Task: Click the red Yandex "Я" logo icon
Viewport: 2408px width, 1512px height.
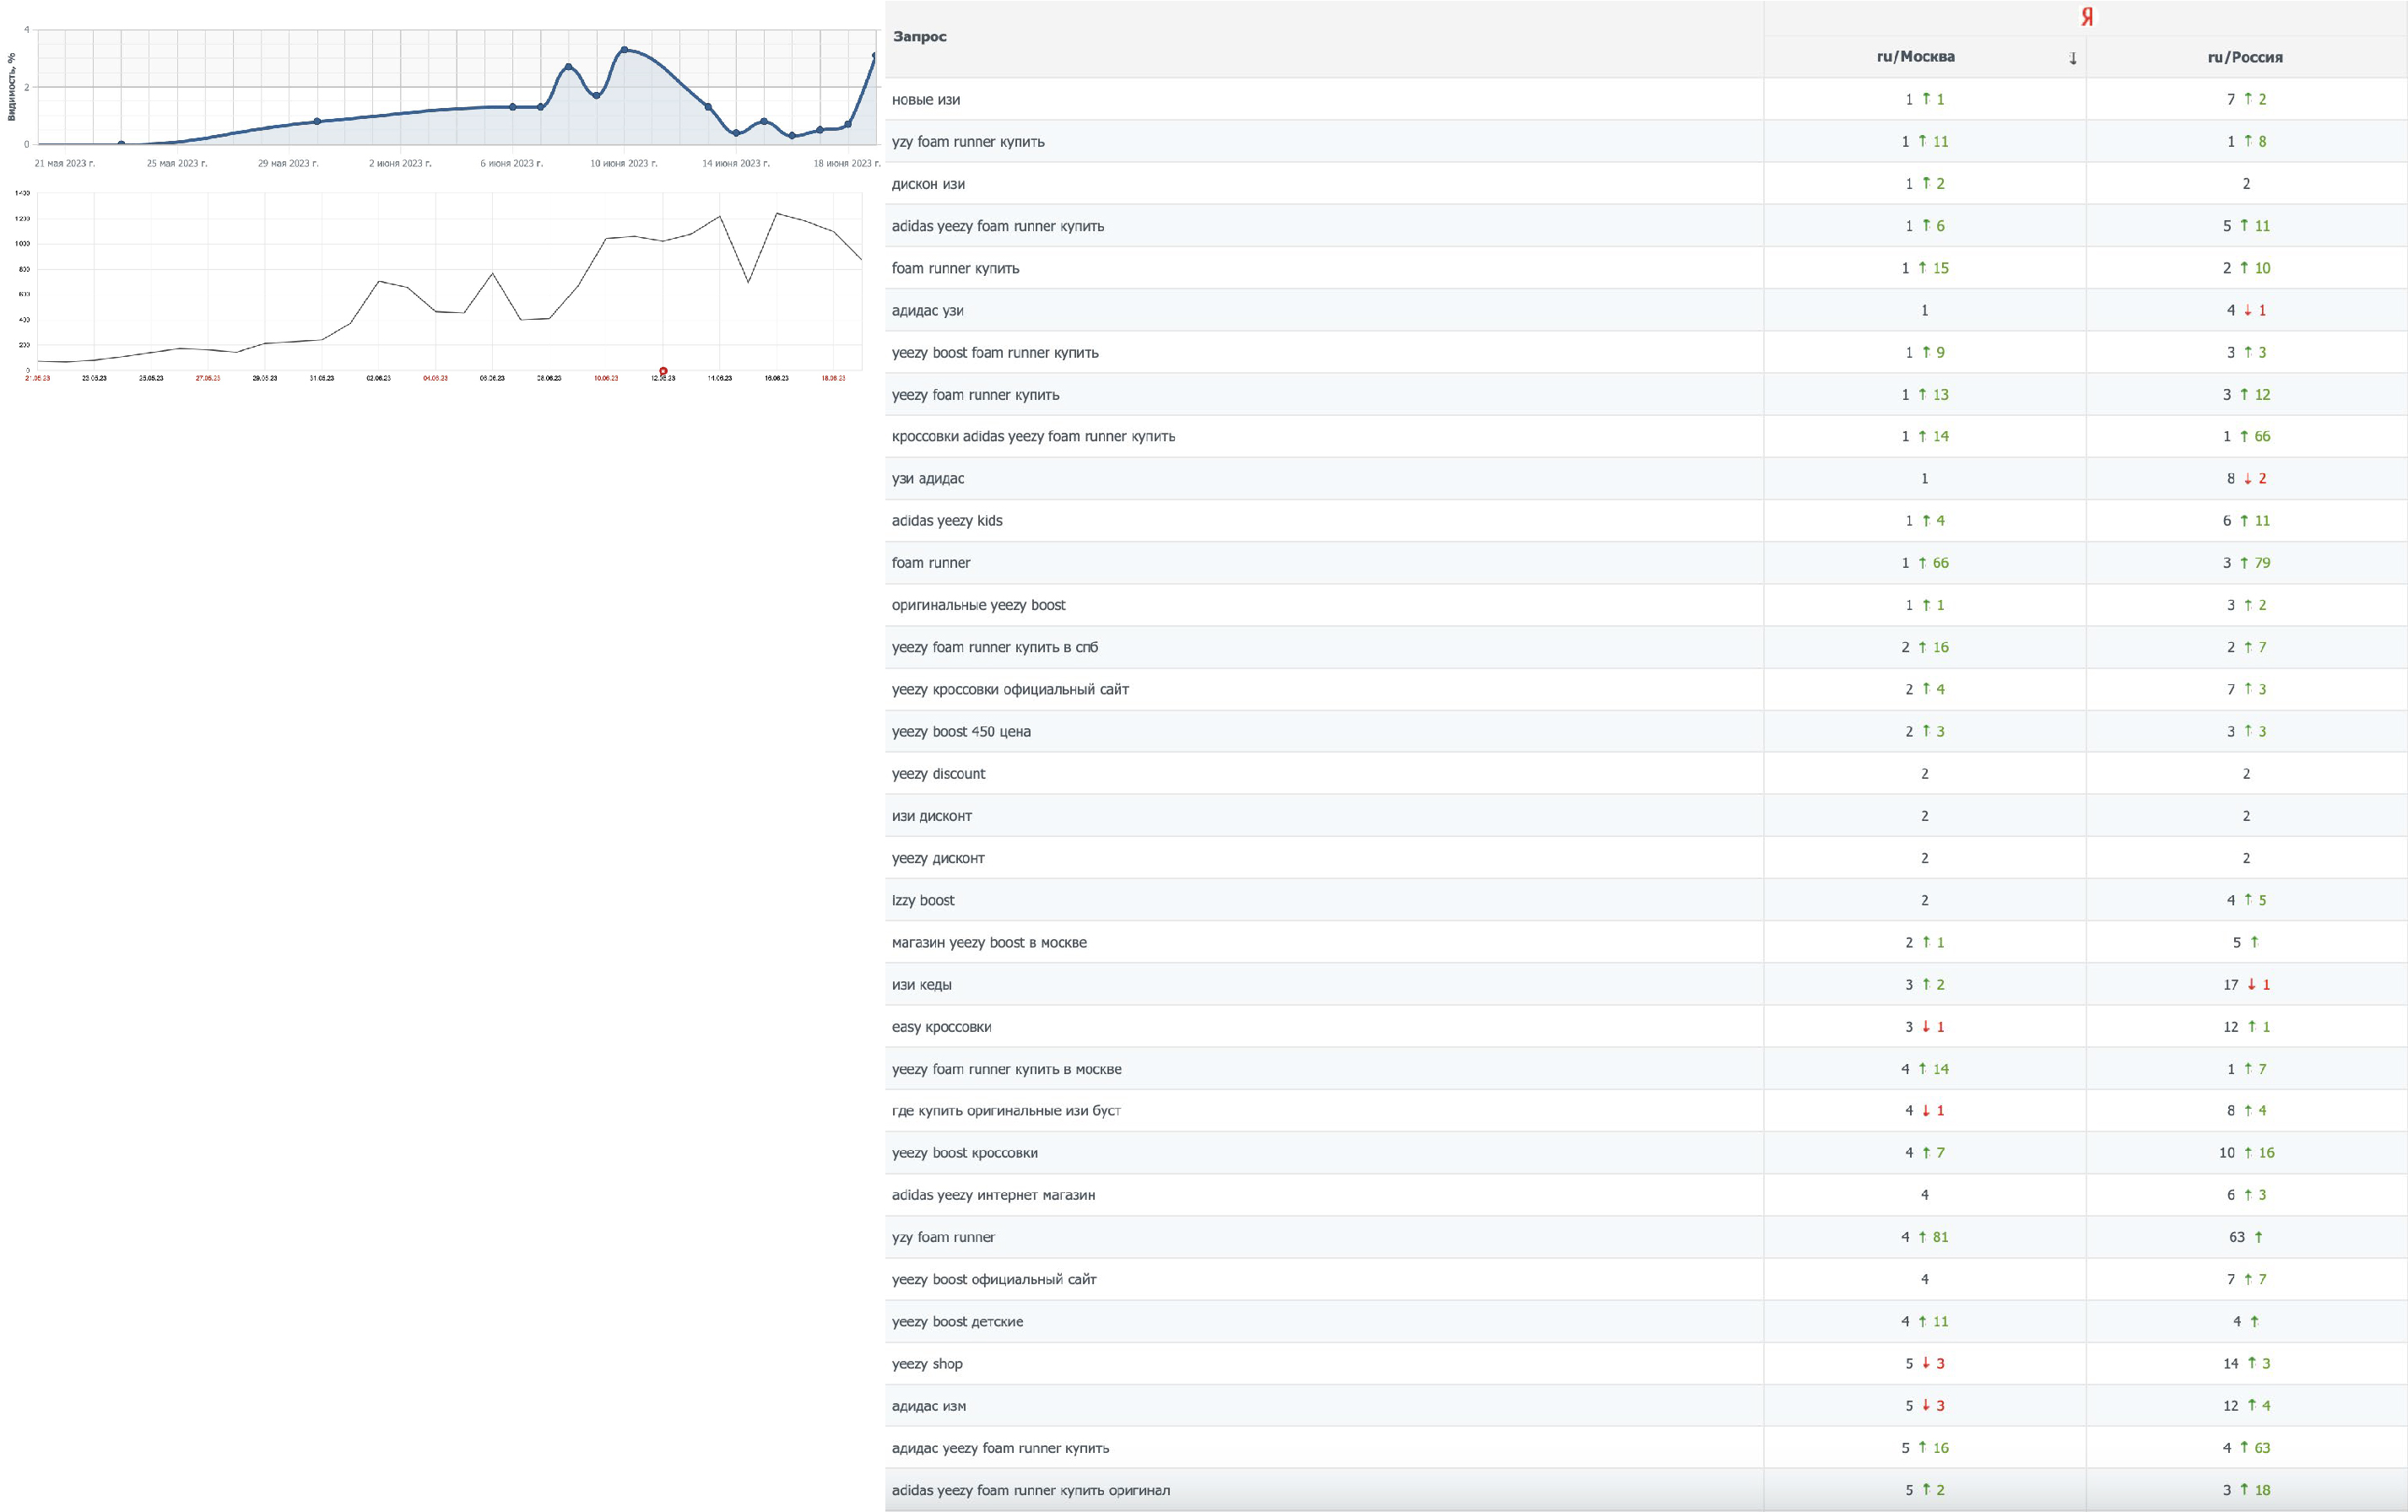Action: (x=2086, y=17)
